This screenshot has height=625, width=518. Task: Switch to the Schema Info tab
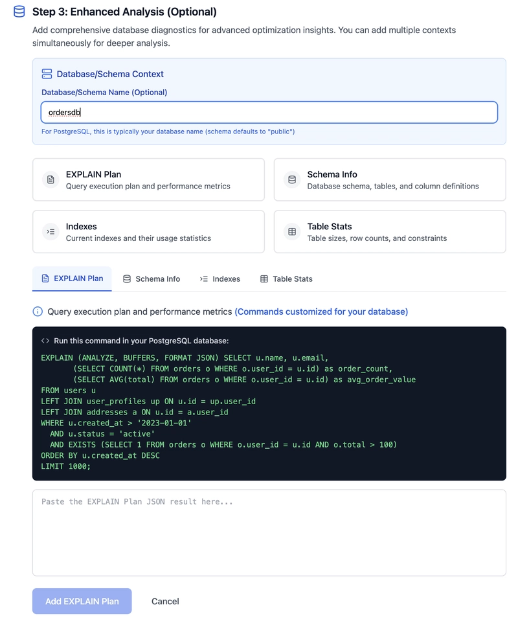(152, 279)
